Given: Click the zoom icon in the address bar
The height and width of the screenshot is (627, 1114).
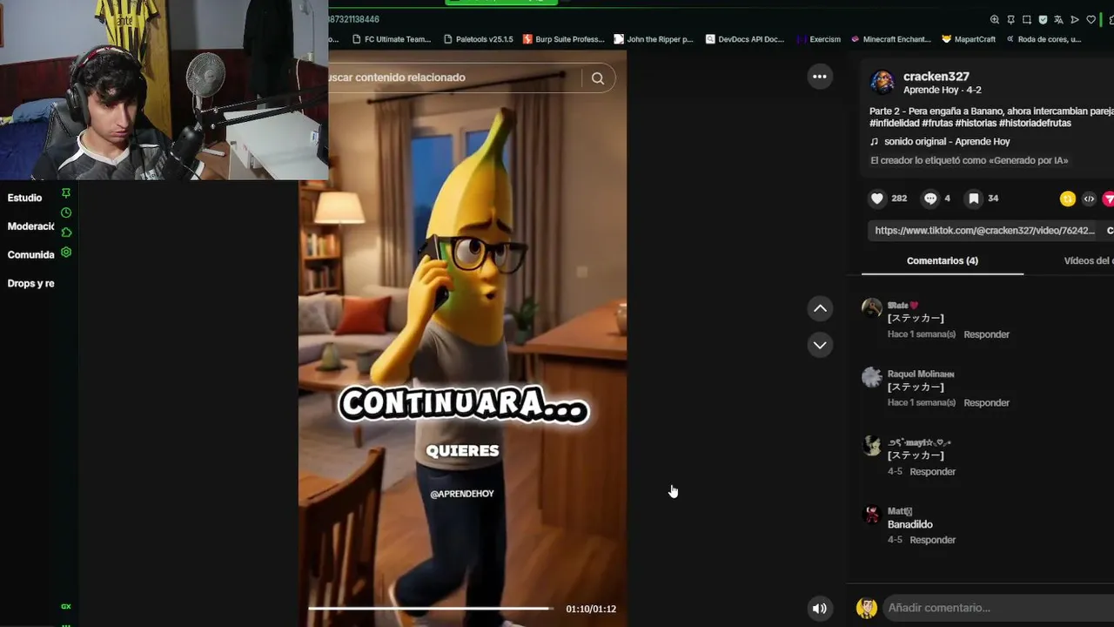Looking at the screenshot, I should pyautogui.click(x=995, y=19).
